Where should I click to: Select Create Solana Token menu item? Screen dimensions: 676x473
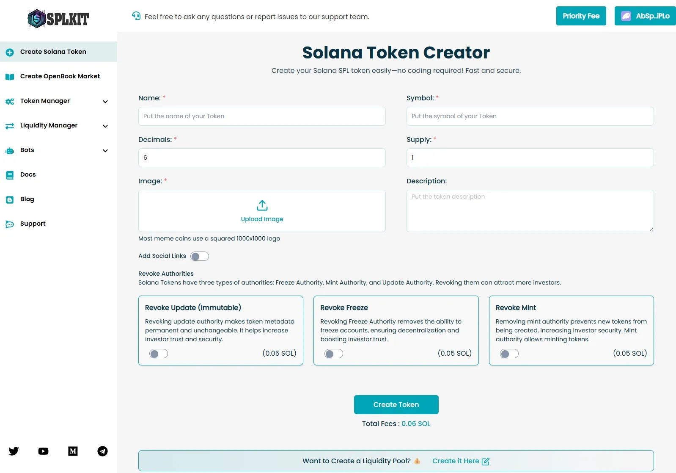tap(58, 52)
